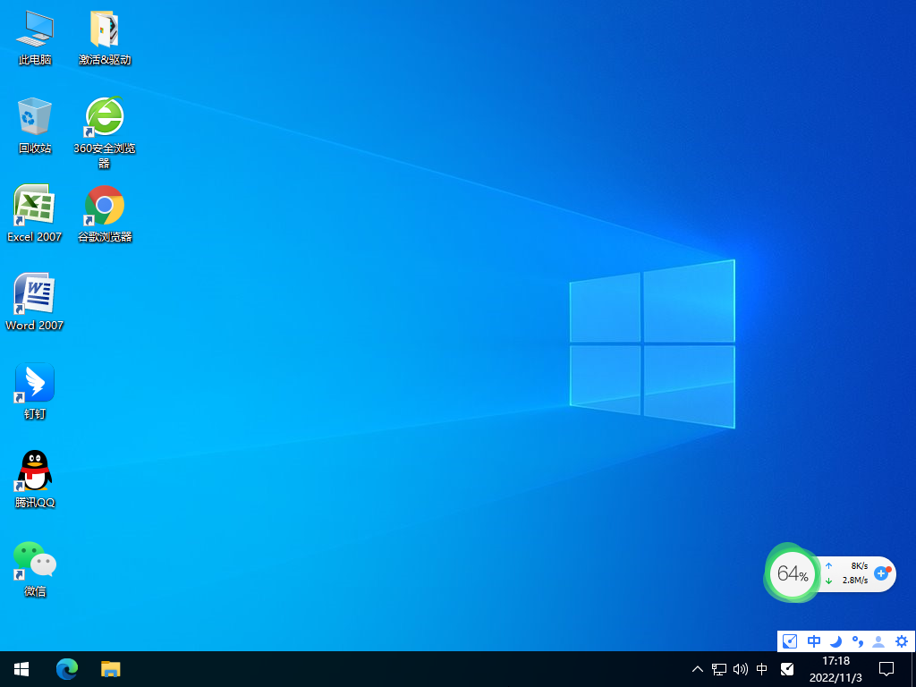Open the 激活&驱动 desktop folder

tap(105, 30)
